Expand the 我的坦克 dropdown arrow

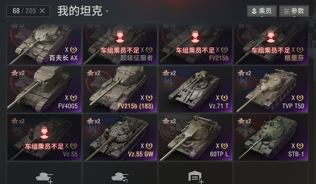pos(107,11)
